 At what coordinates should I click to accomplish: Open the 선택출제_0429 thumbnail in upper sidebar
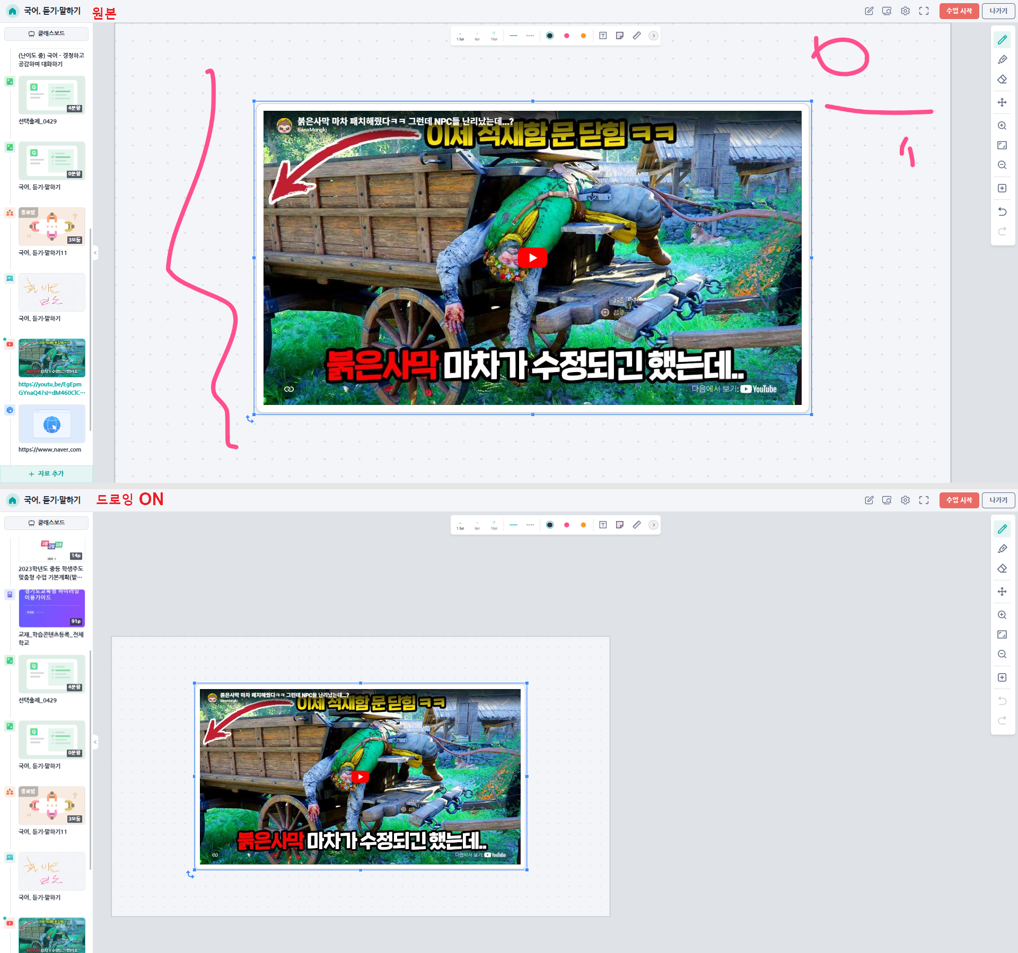tap(52, 95)
